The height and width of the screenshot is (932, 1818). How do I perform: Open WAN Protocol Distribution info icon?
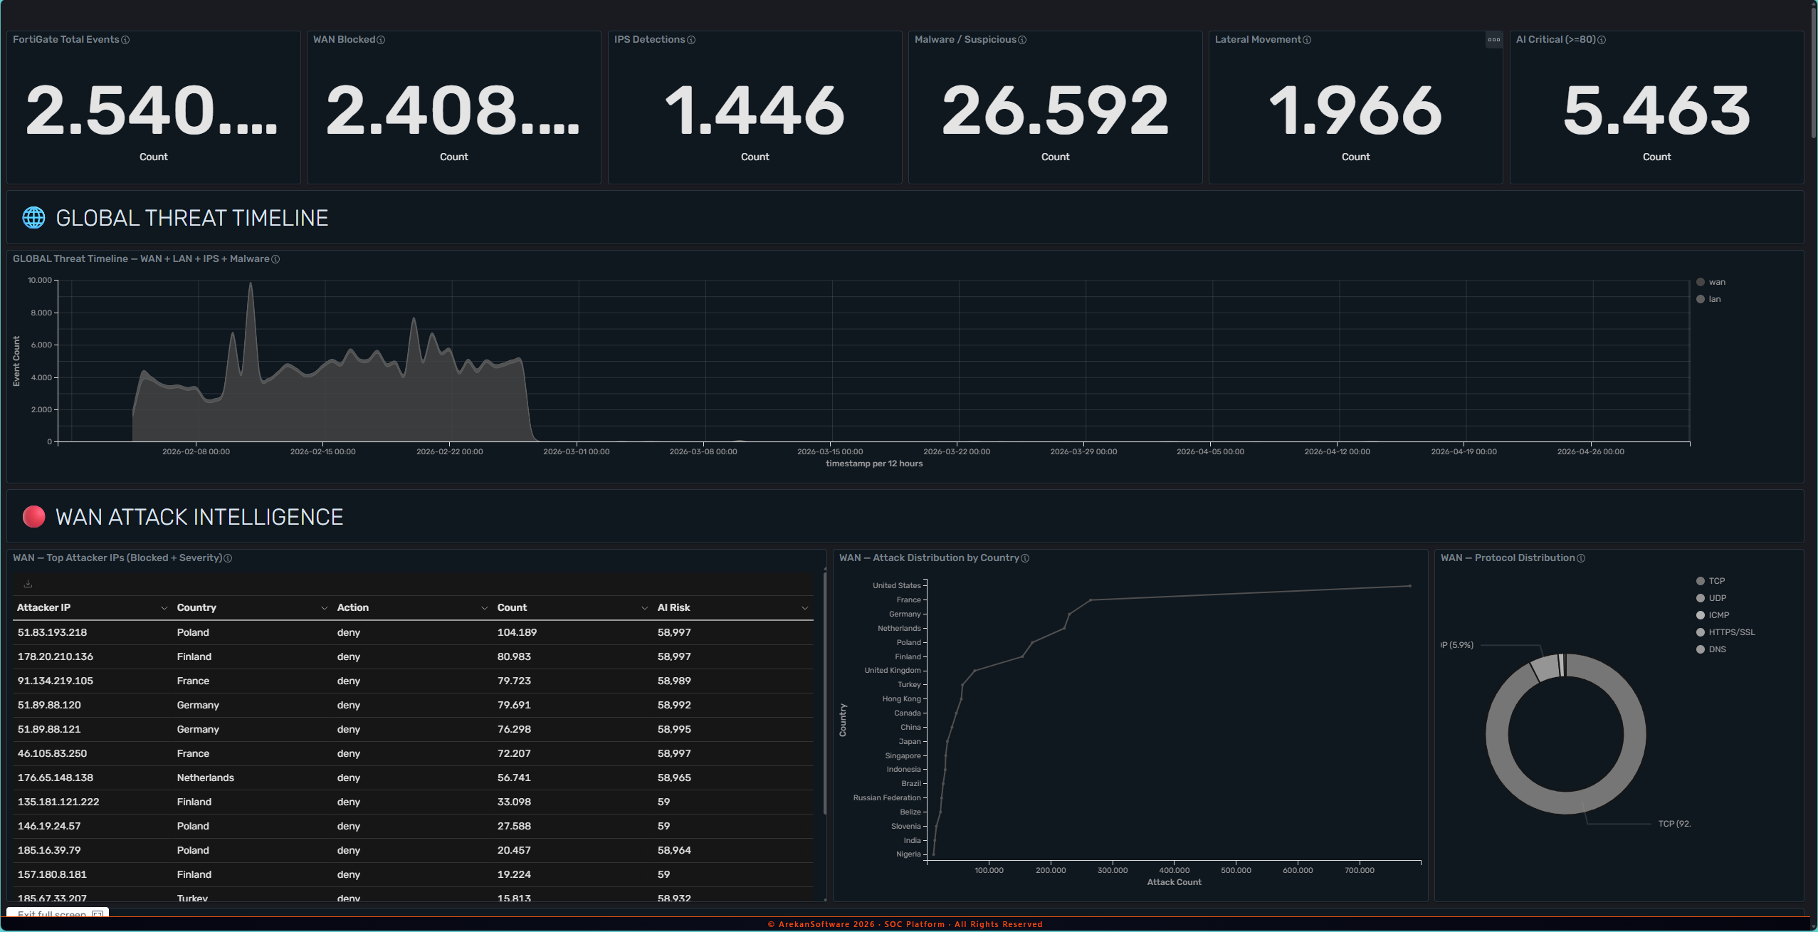pos(1581,558)
